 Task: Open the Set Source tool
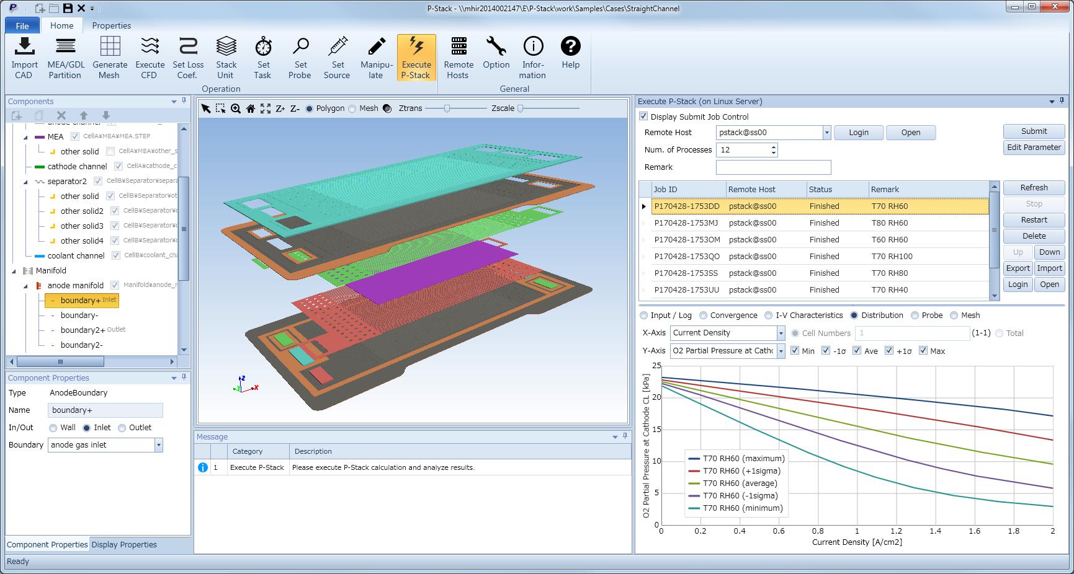click(x=338, y=58)
